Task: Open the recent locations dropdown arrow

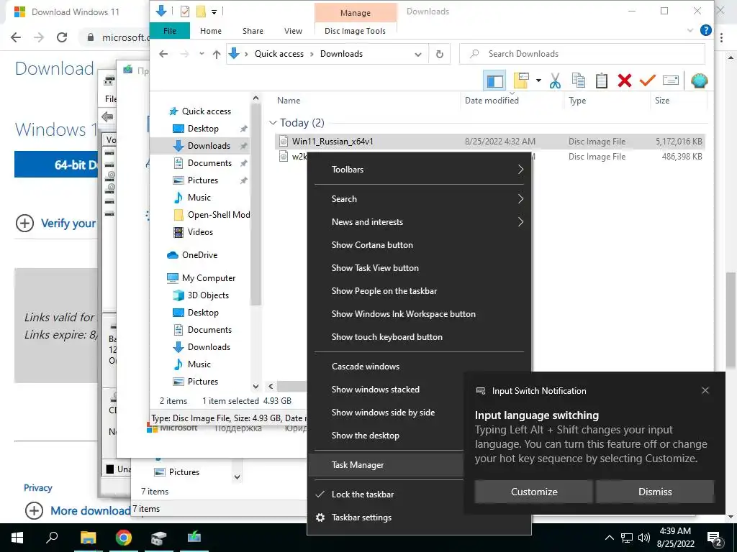Action: click(202, 54)
